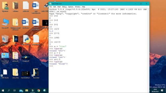Click the line ">>> a=1.5"

(x=55, y=59)
